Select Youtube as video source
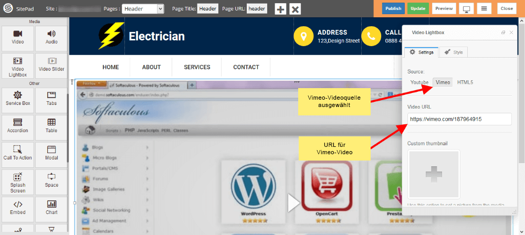The image size is (525, 235). coord(419,82)
